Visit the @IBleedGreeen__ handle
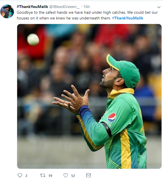 65,7
